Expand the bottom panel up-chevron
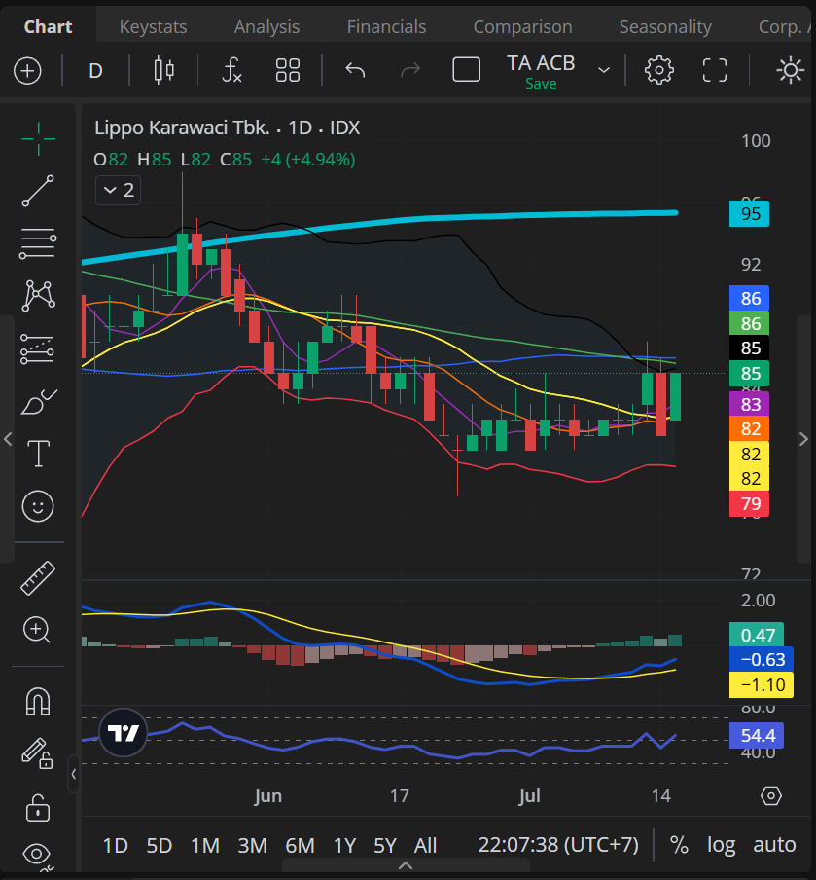 point(406,866)
